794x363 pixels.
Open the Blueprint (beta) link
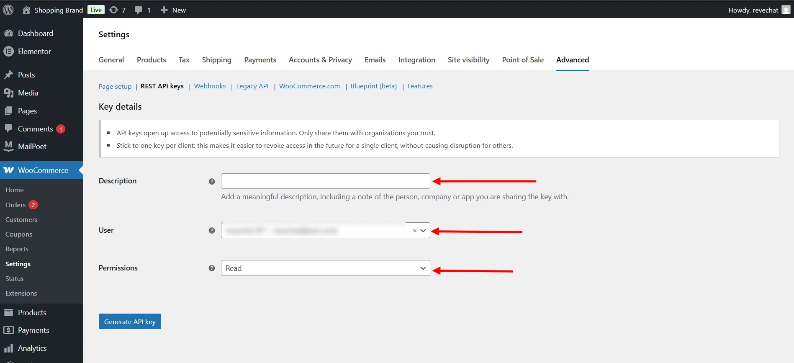tap(374, 86)
